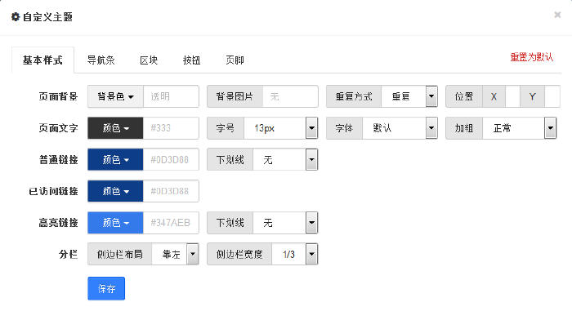This screenshot has width=572, height=329.
Task: Open the 背景色 dropdown button
Action: [115, 96]
